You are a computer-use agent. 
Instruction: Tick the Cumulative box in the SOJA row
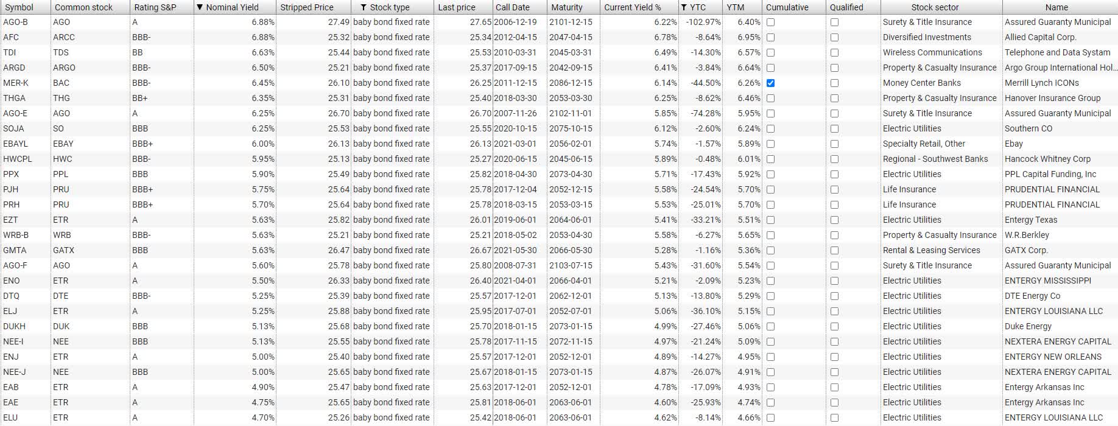[x=770, y=128]
